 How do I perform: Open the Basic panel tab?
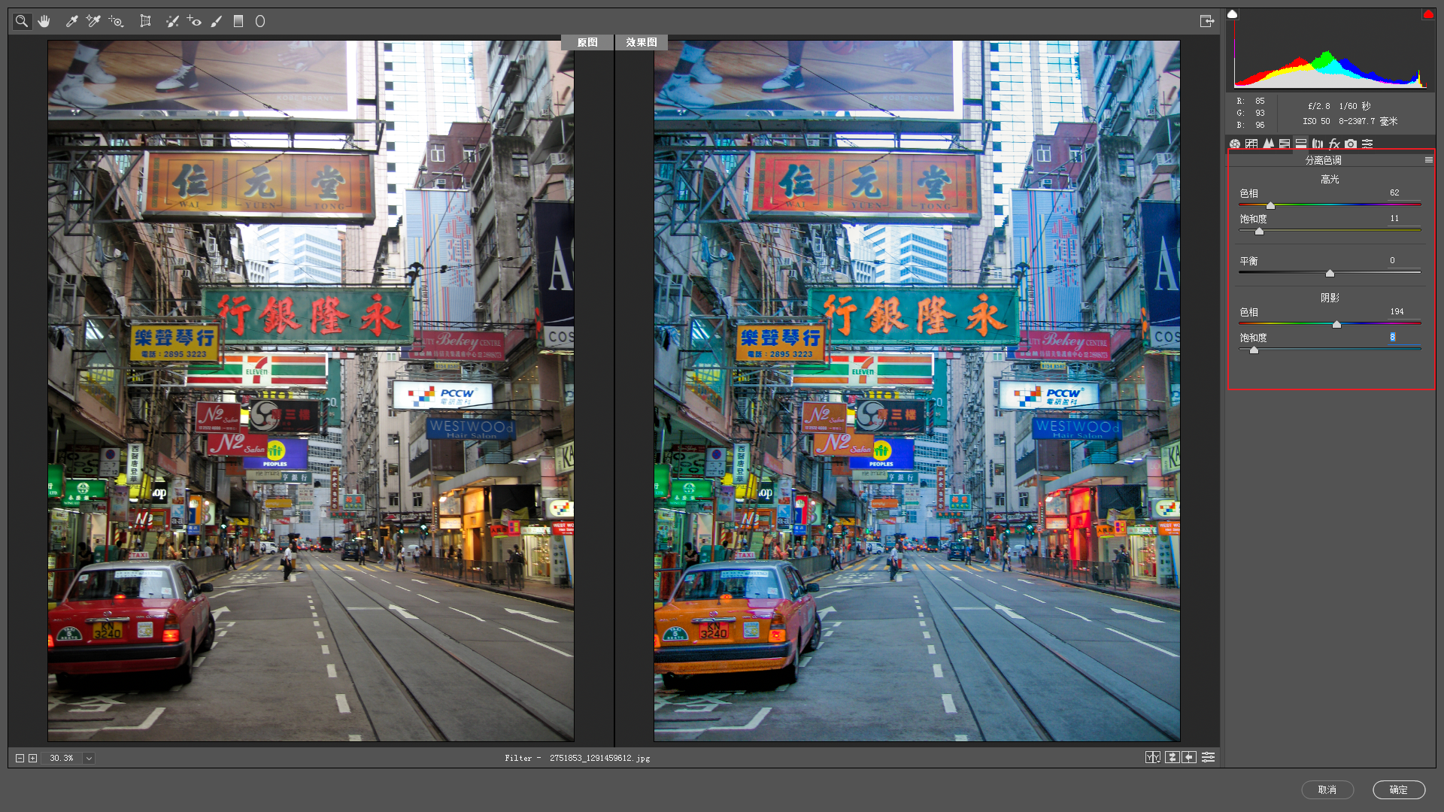(1235, 144)
